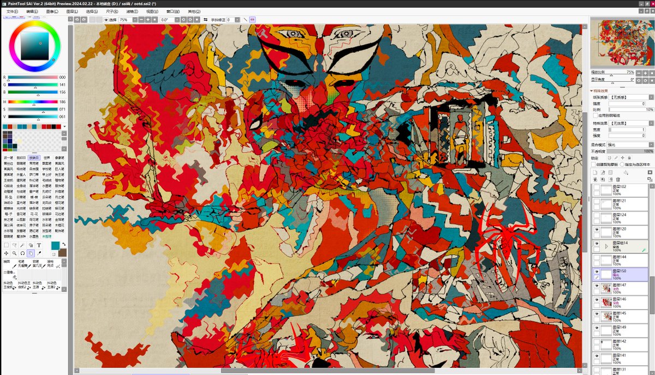Enable 创建剪贴蒙版 checkbox

[593, 165]
